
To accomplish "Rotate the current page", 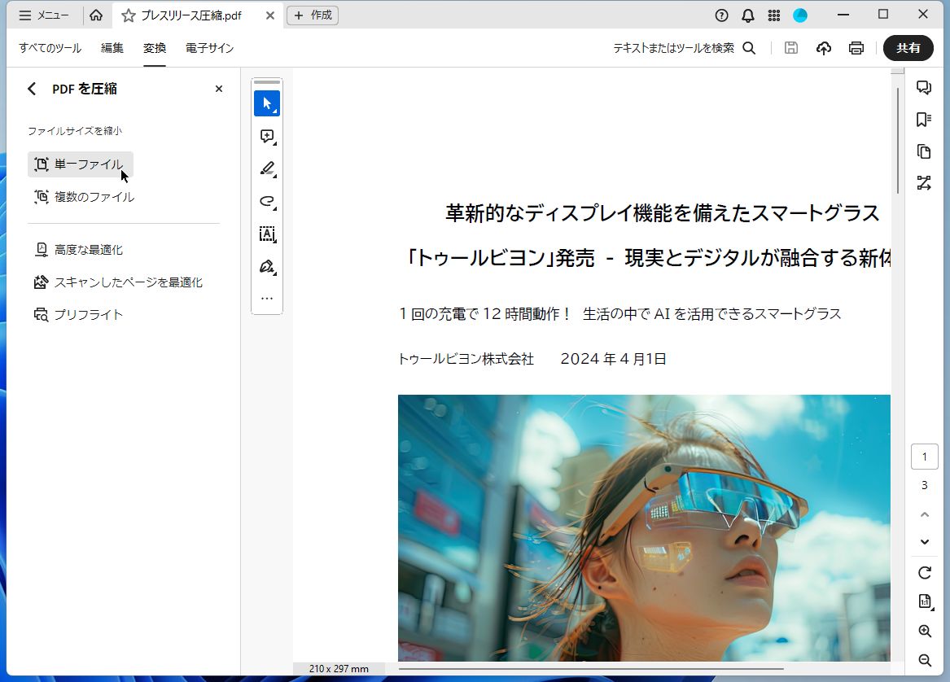I will [x=924, y=571].
